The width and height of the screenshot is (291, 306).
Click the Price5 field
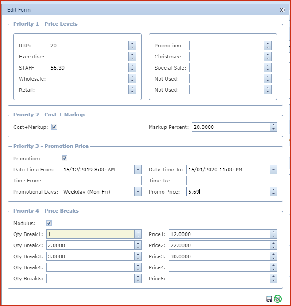[220, 279]
